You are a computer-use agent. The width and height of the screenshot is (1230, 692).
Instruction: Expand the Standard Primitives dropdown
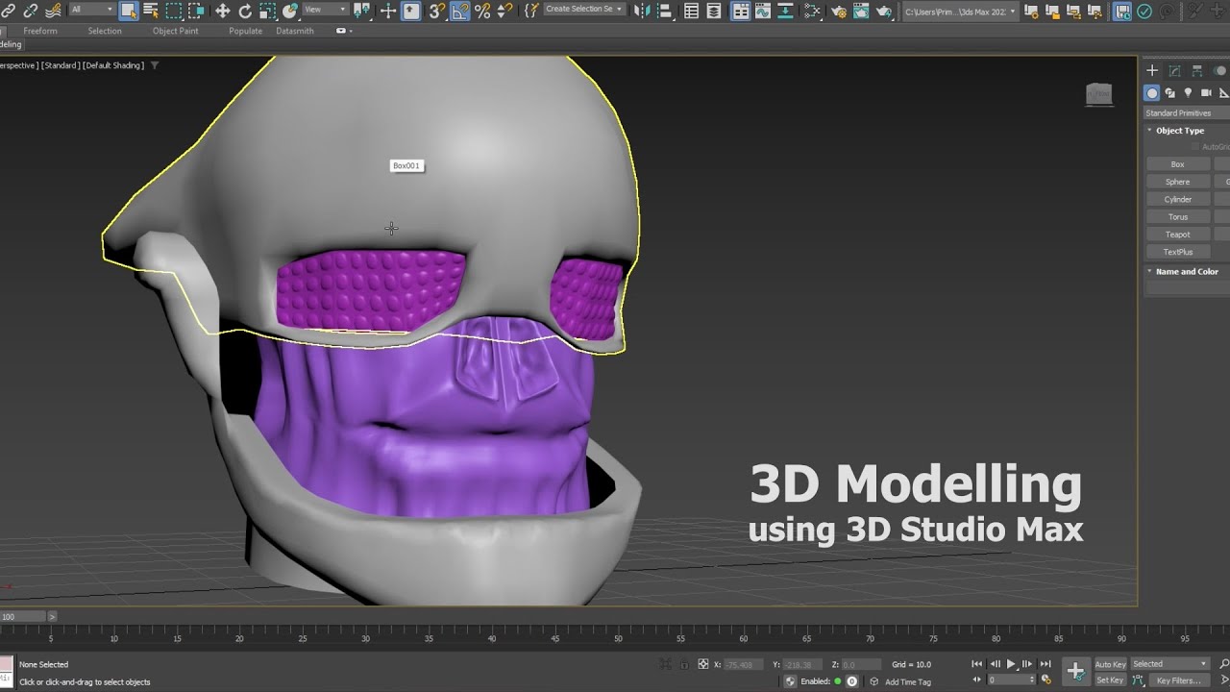[1187, 112]
